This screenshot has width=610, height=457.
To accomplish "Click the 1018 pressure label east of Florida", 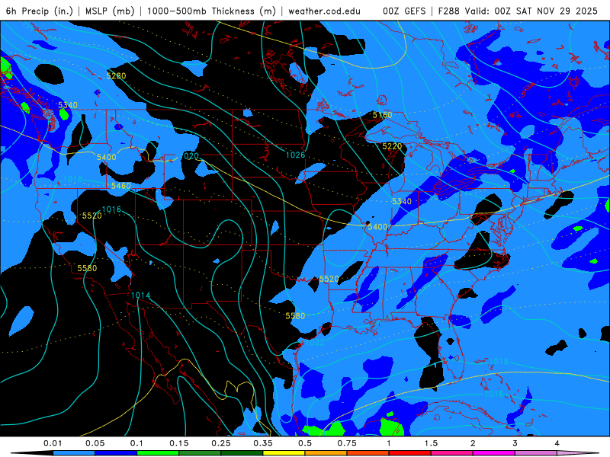I will (499, 361).
